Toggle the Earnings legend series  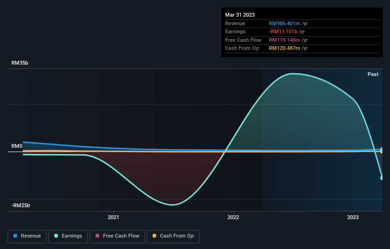(x=68, y=236)
